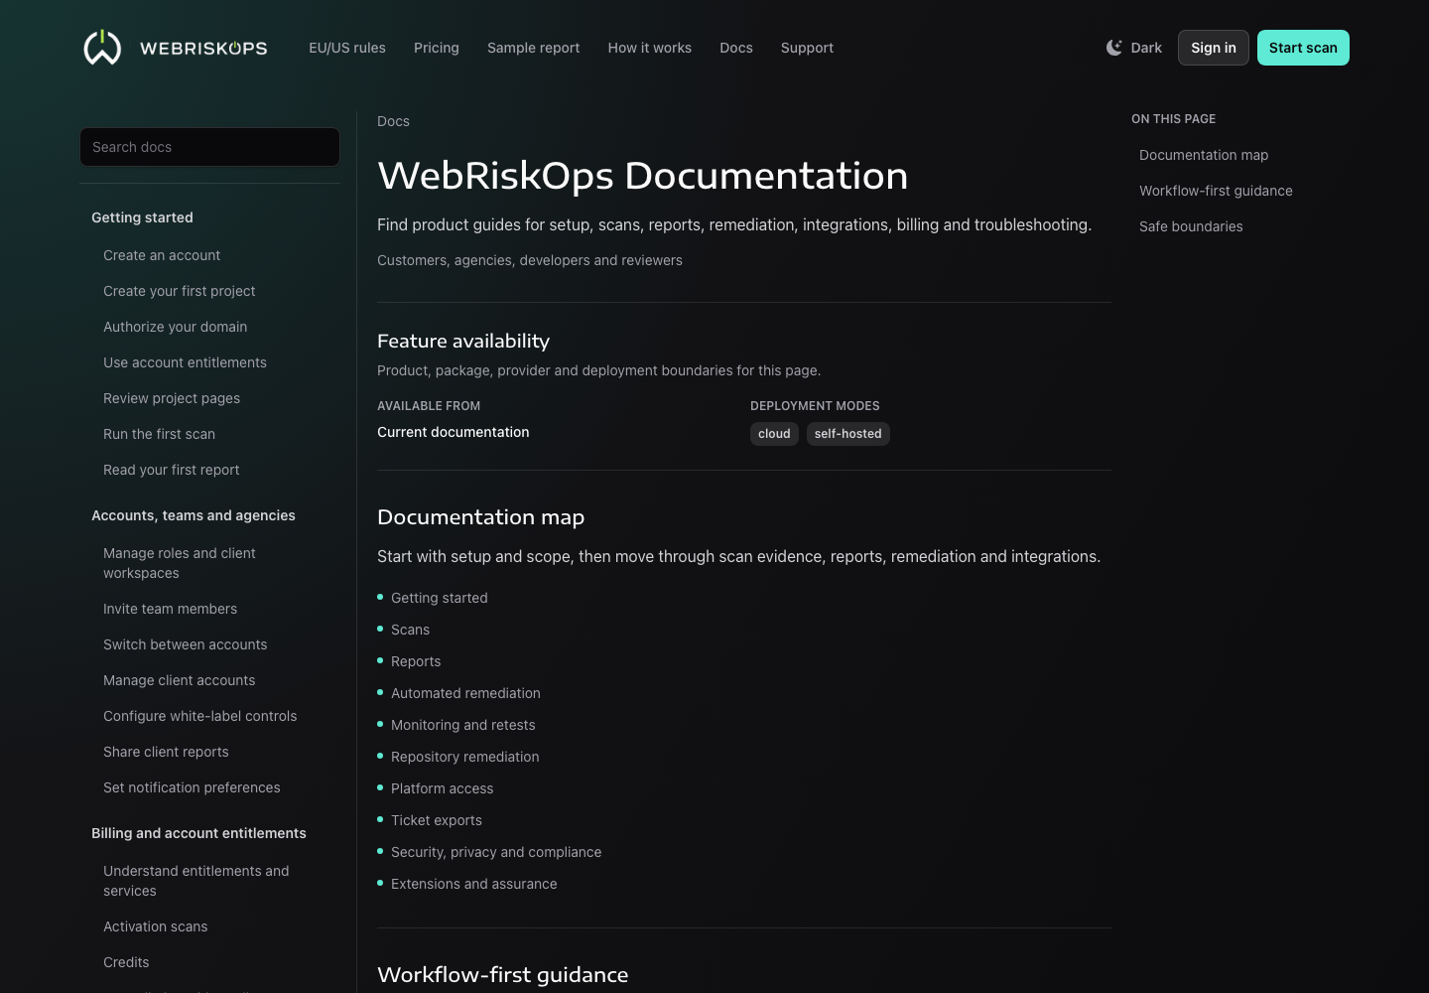Viewport: 1429px width, 993px height.
Task: Click the self-hosted deployment mode tag
Action: point(848,434)
